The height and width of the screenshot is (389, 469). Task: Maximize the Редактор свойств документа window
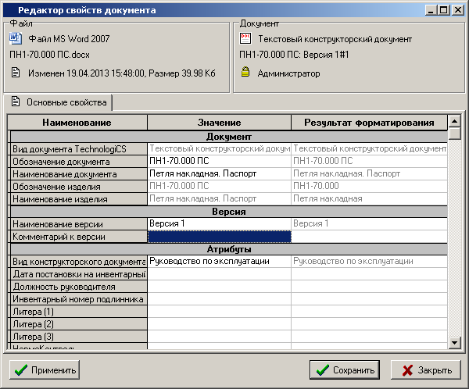pos(443,10)
